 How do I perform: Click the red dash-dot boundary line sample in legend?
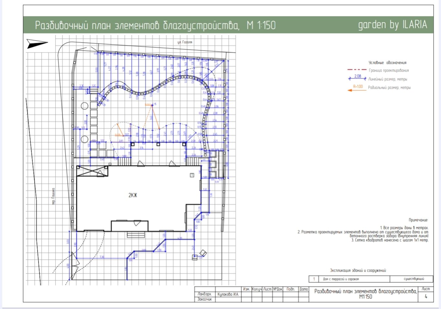tap(357, 70)
